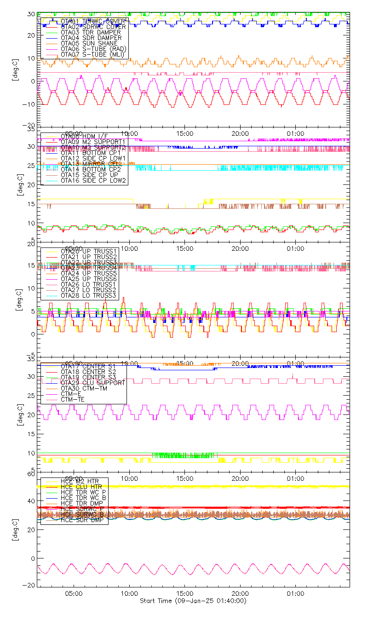This screenshot has height=621, width=368.
Task: Click the OTA26 LO TRUSS1 legend label
Action: 89,284
